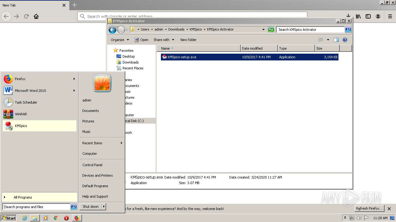The image size is (396, 222).
Task: Click the green refresh button in Explorer address bar
Action: [271, 30]
